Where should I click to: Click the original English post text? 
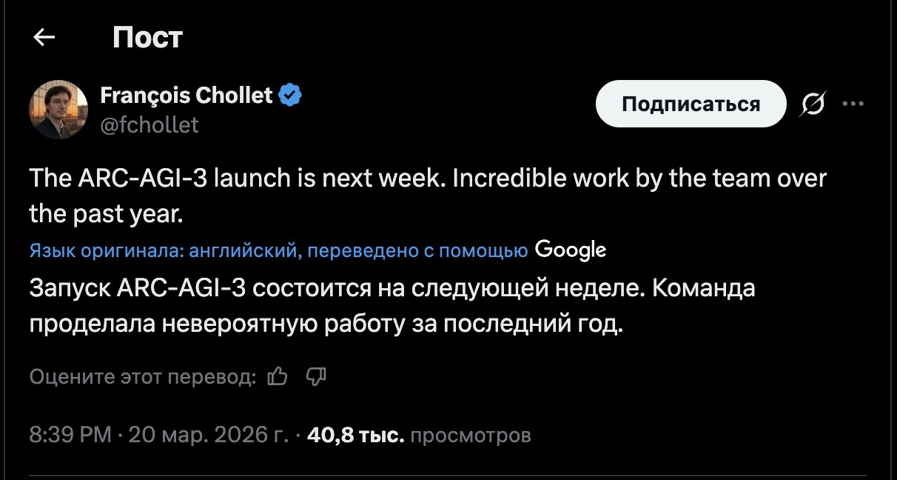point(427,196)
